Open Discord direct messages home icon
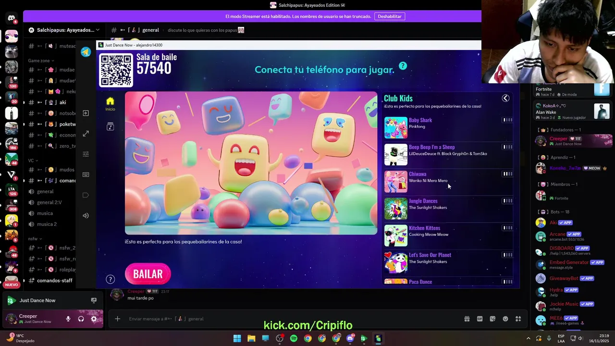The image size is (615, 346). pyautogui.click(x=11, y=18)
